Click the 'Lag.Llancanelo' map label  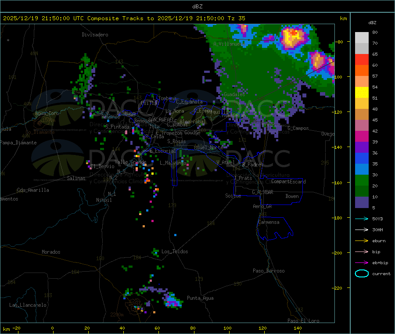click(x=28, y=305)
